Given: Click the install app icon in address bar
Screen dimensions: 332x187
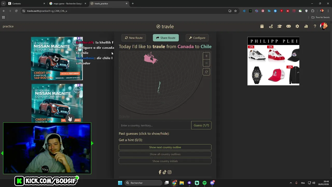Looking at the screenshot, I should point(230,11).
